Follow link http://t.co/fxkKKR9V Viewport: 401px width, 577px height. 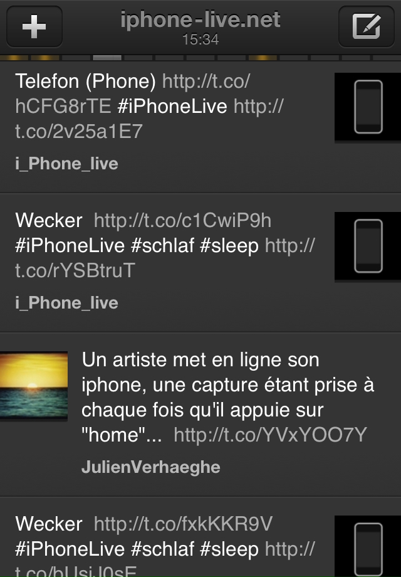point(183,524)
